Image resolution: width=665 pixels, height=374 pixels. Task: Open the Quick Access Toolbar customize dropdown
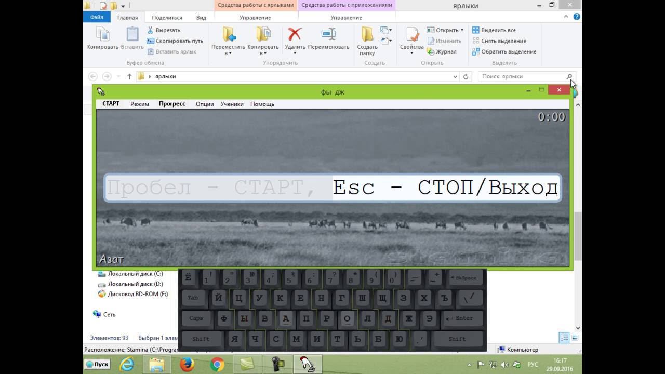(123, 6)
